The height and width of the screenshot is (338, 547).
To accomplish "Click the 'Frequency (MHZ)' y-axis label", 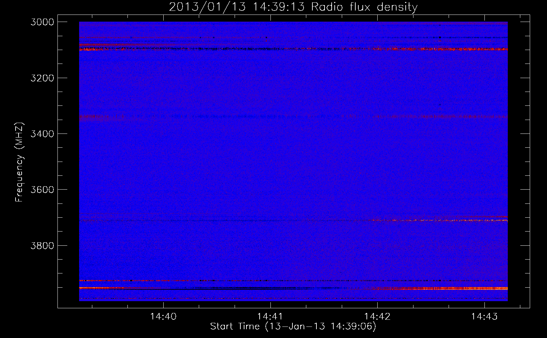I will (x=19, y=162).
